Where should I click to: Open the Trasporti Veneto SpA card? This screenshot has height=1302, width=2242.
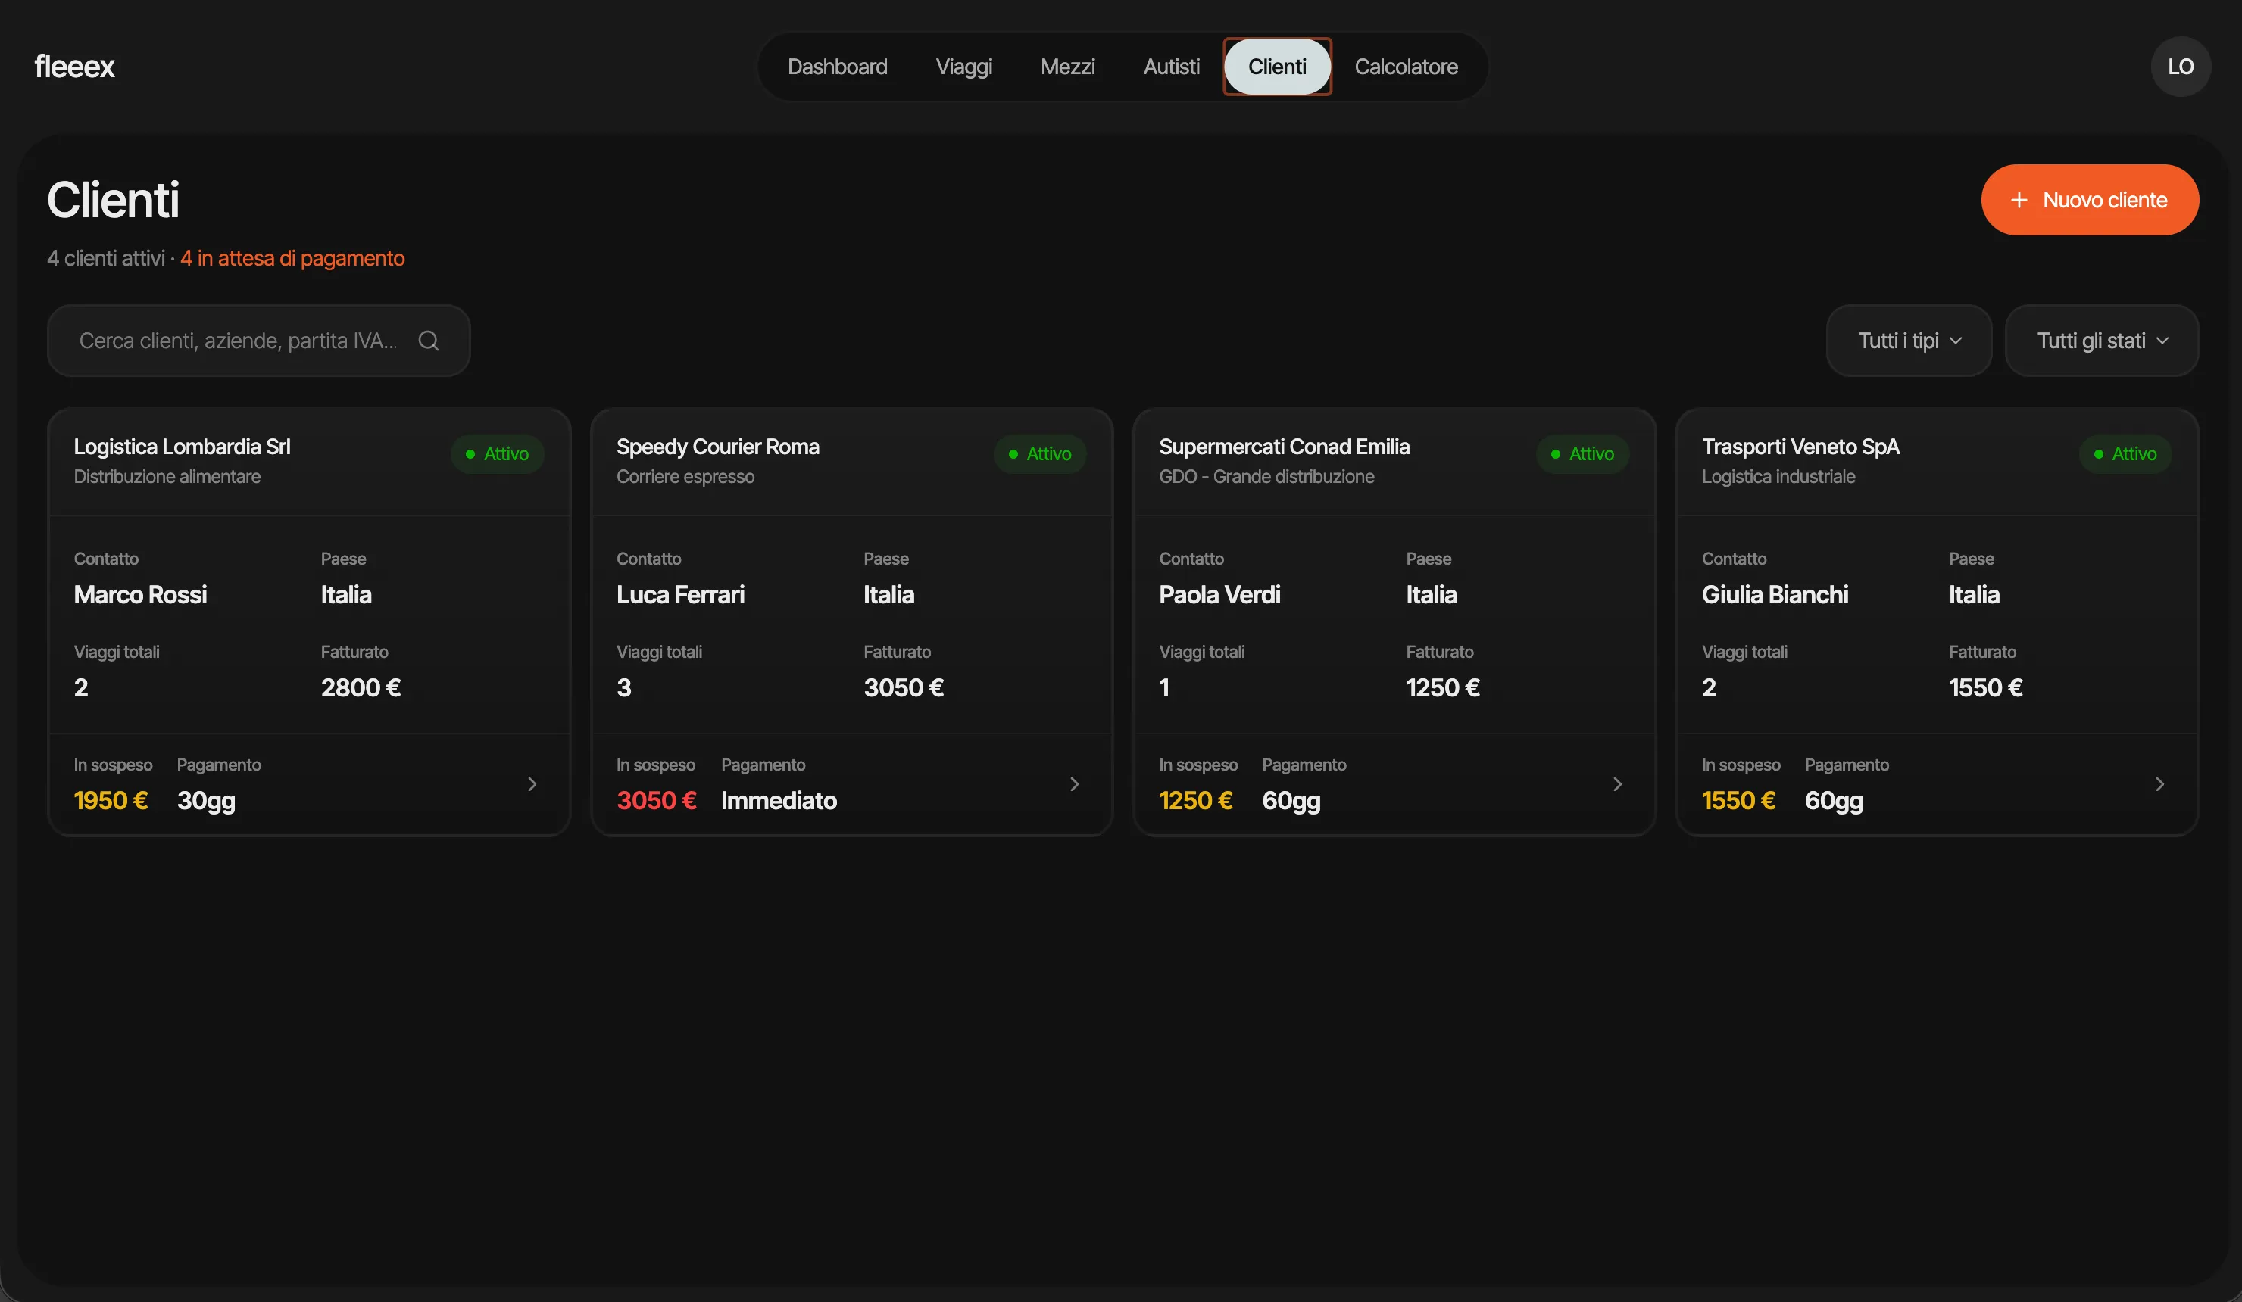[1937, 621]
